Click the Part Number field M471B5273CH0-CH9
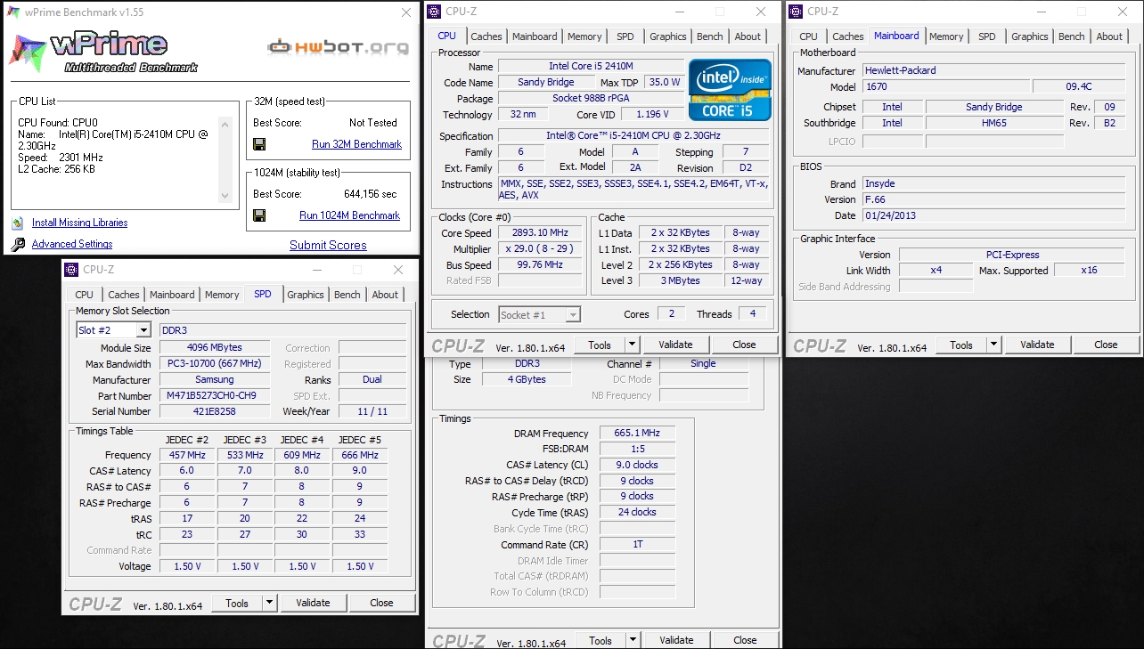This screenshot has width=1144, height=649. click(214, 395)
